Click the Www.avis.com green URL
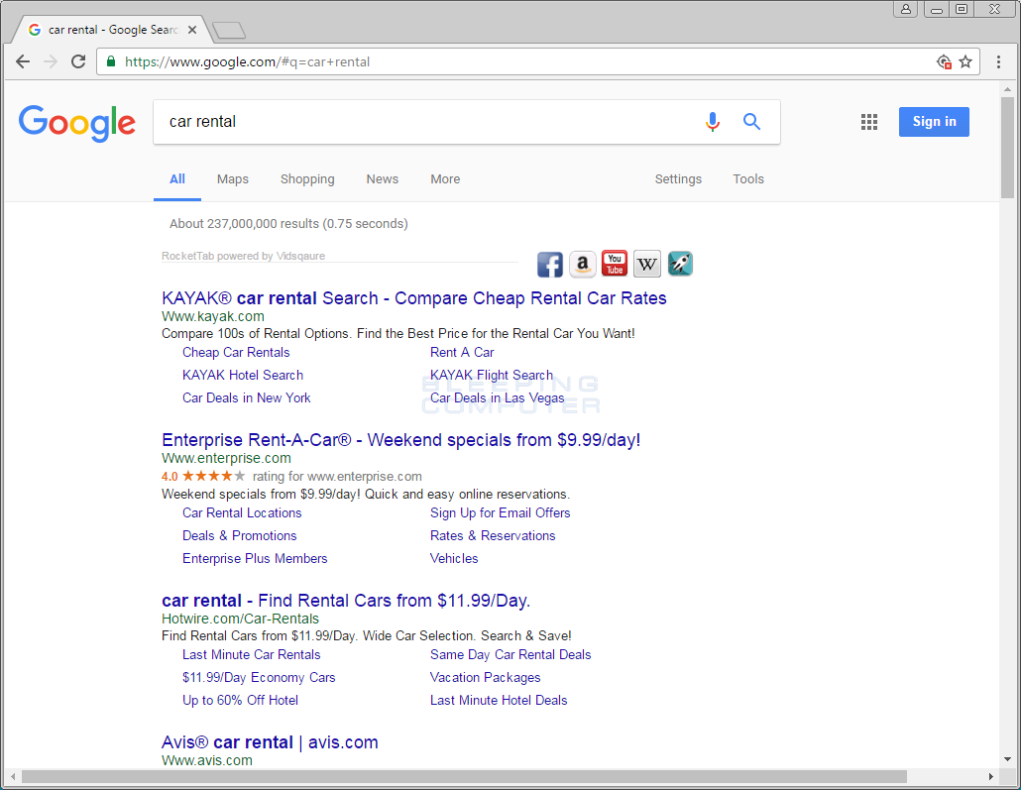The width and height of the screenshot is (1021, 790). pos(206,760)
